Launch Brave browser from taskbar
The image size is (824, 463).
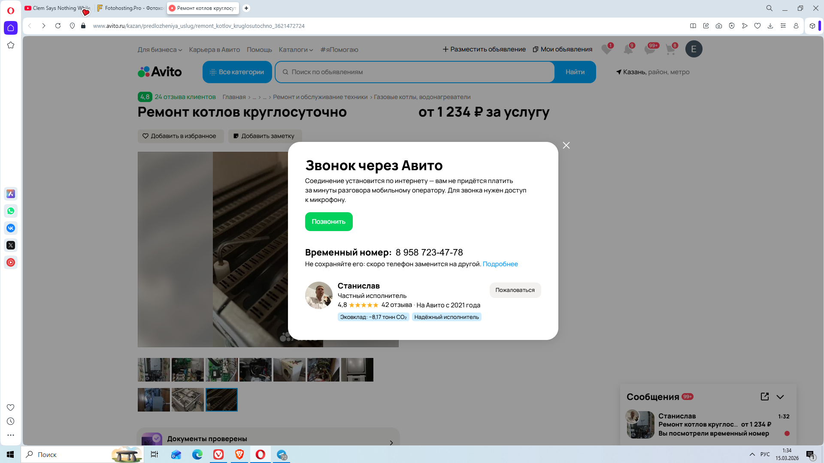coord(239,454)
